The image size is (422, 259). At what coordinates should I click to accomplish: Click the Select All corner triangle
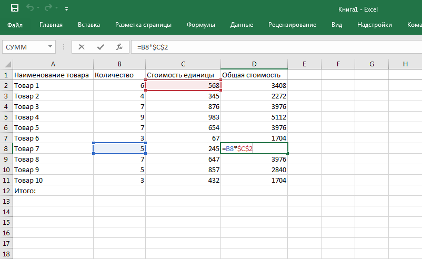tap(7, 64)
